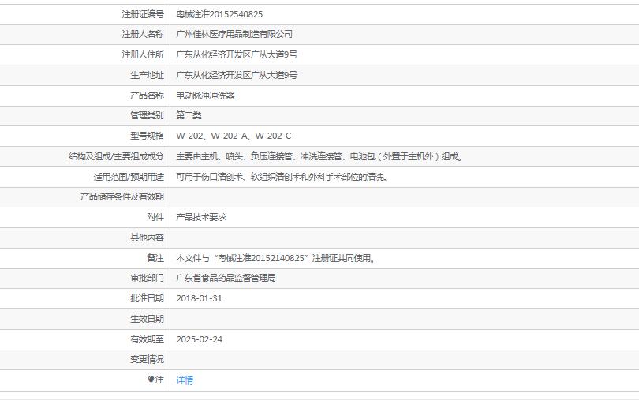The image size is (639, 400).
Task: Select the 生产地址 address value
Action: point(237,75)
